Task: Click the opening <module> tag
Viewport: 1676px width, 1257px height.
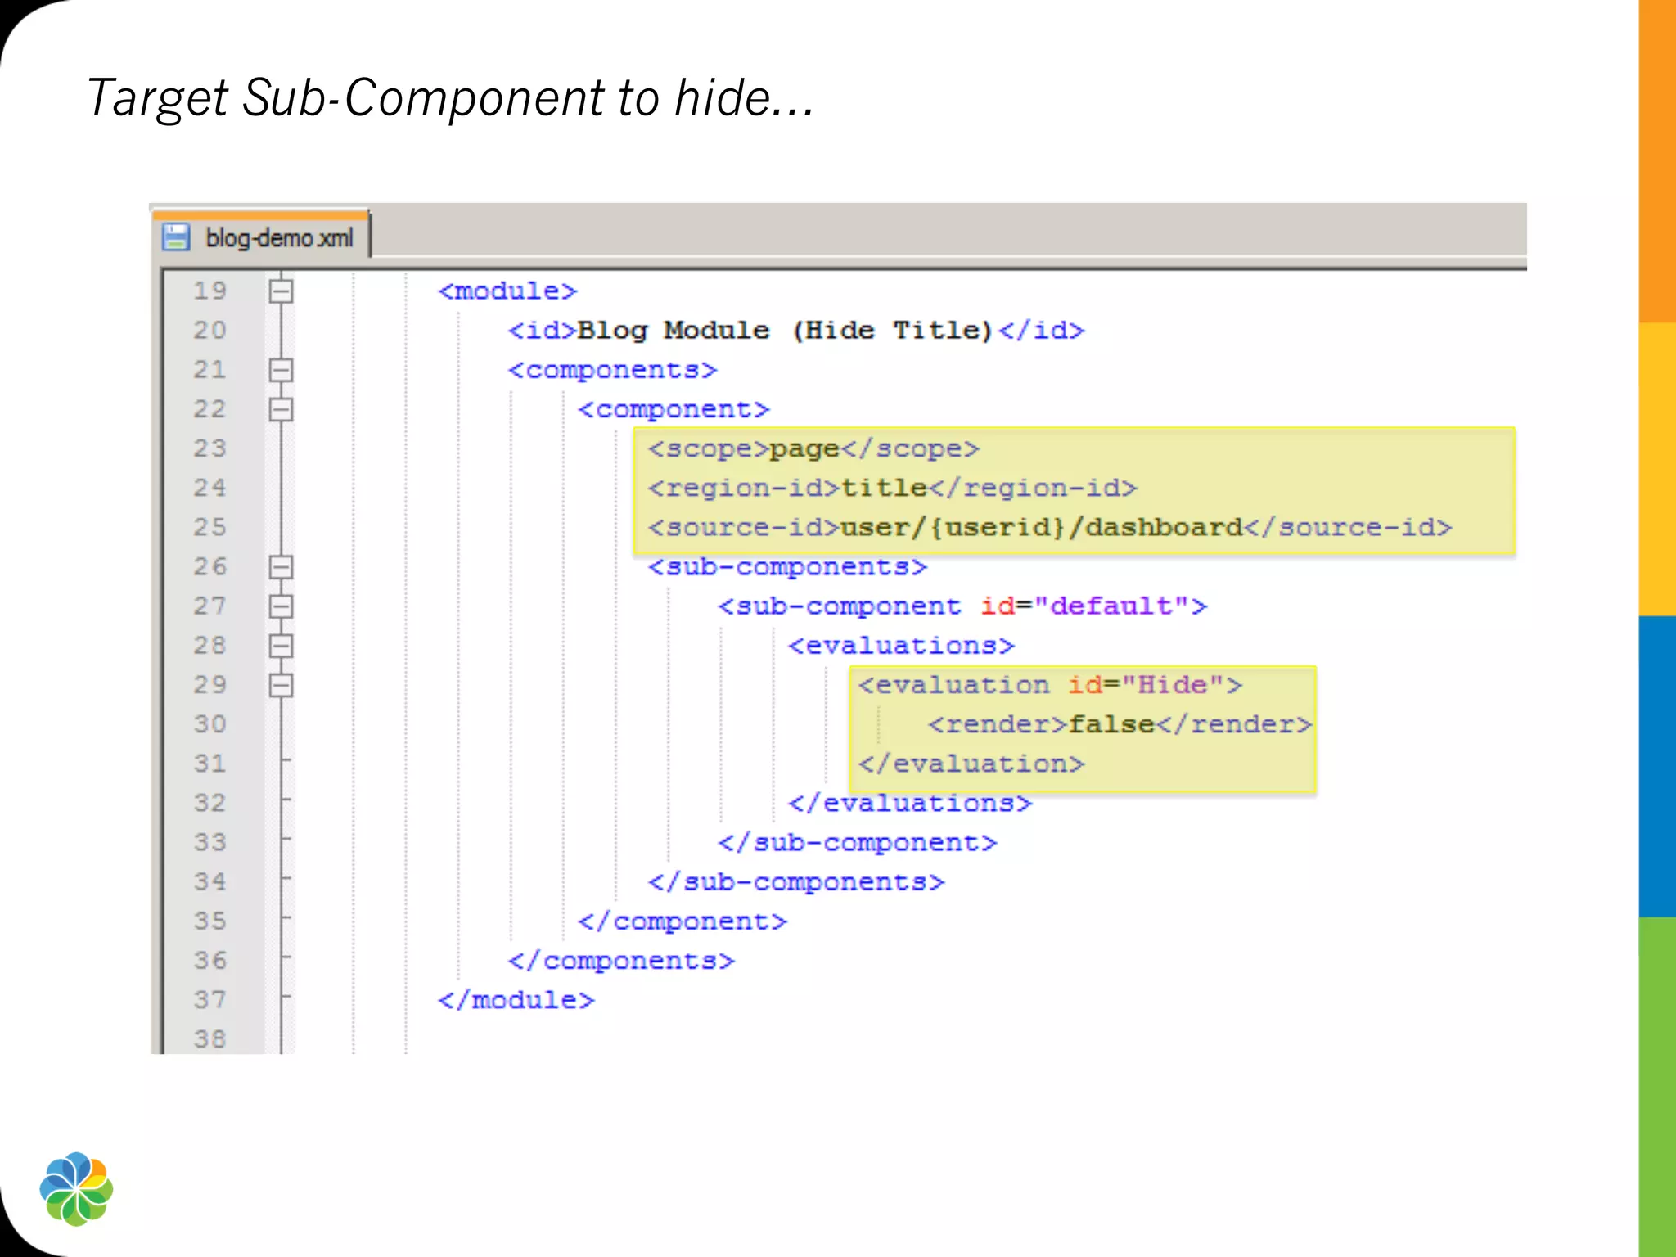Action: tap(507, 291)
